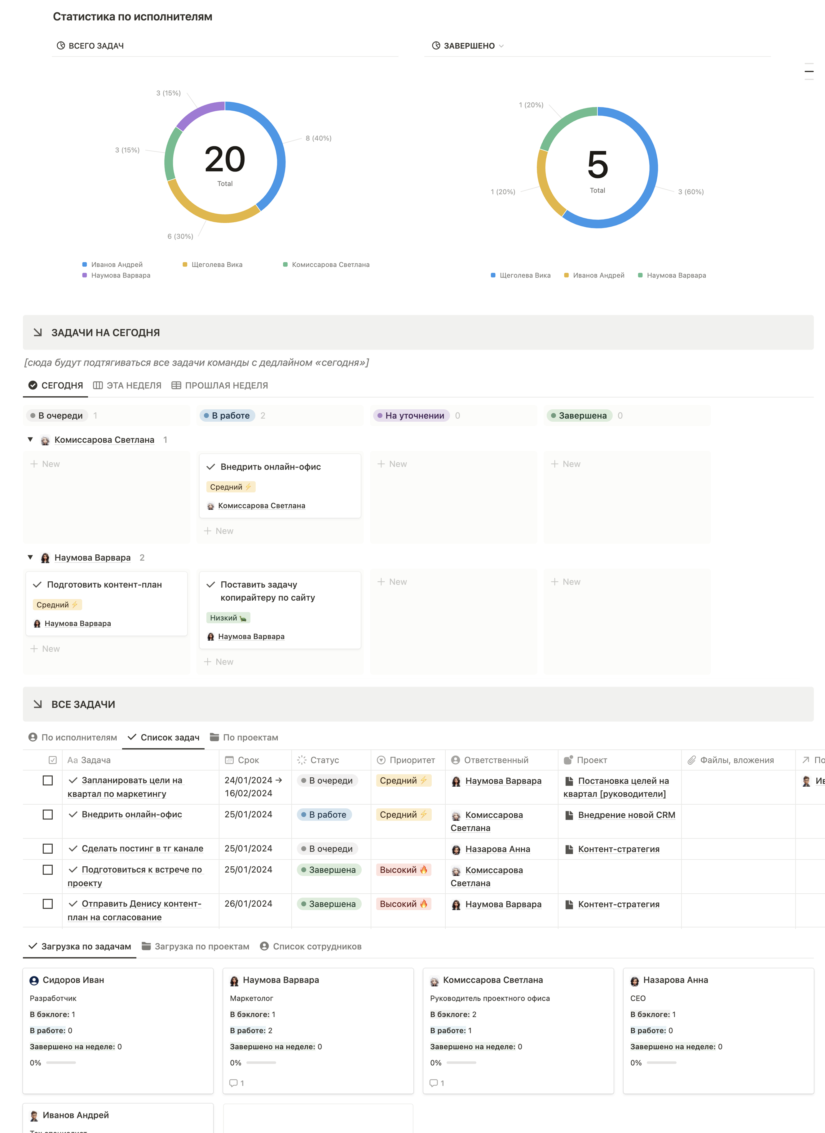Image resolution: width=825 pixels, height=1133 pixels.
Task: Check the box for Внедрить онлайн-офис row
Action: coord(48,814)
